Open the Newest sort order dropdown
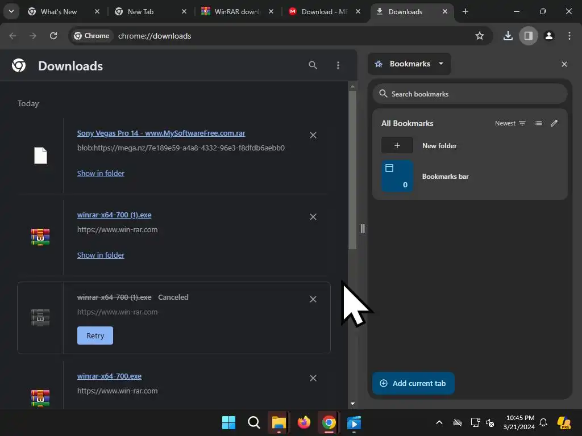Viewport: 582px width, 436px height. click(510, 123)
